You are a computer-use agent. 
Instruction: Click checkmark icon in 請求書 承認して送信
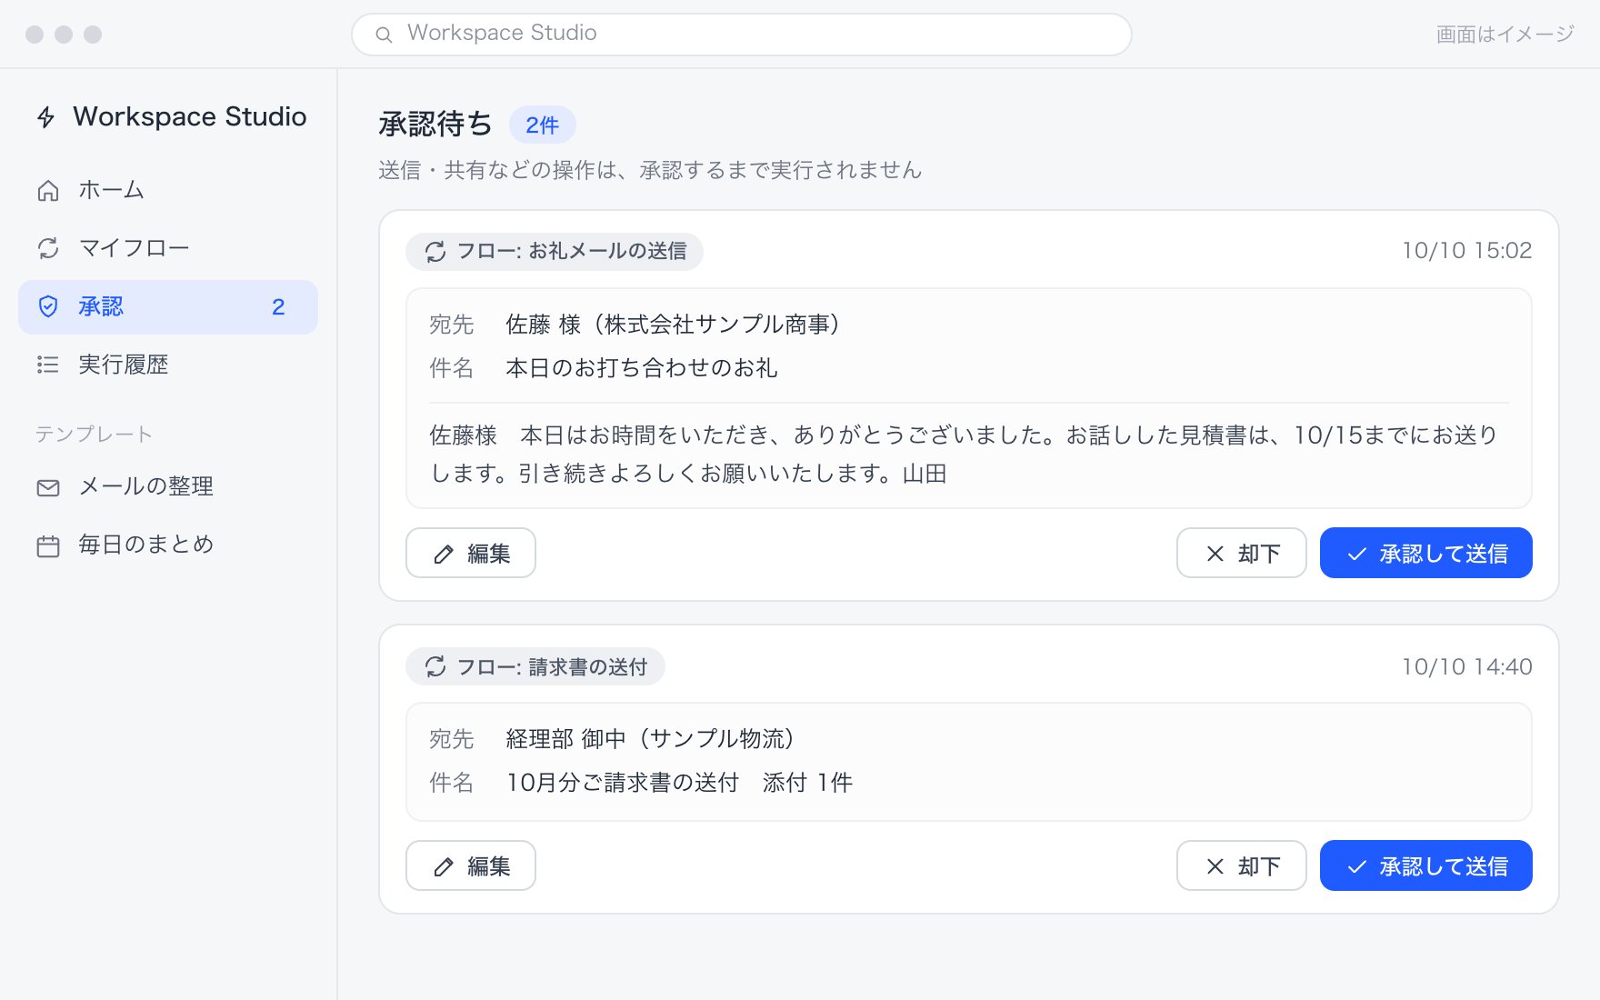(1357, 866)
